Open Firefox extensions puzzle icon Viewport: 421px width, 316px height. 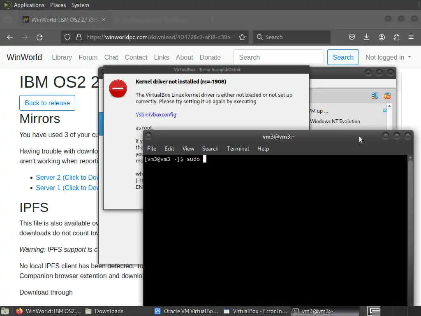click(x=396, y=37)
